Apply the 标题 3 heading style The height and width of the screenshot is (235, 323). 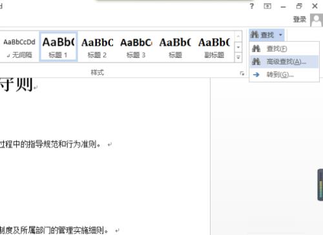tap(136, 47)
